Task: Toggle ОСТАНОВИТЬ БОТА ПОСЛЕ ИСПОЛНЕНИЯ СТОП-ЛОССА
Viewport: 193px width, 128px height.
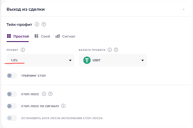Action: (12, 118)
